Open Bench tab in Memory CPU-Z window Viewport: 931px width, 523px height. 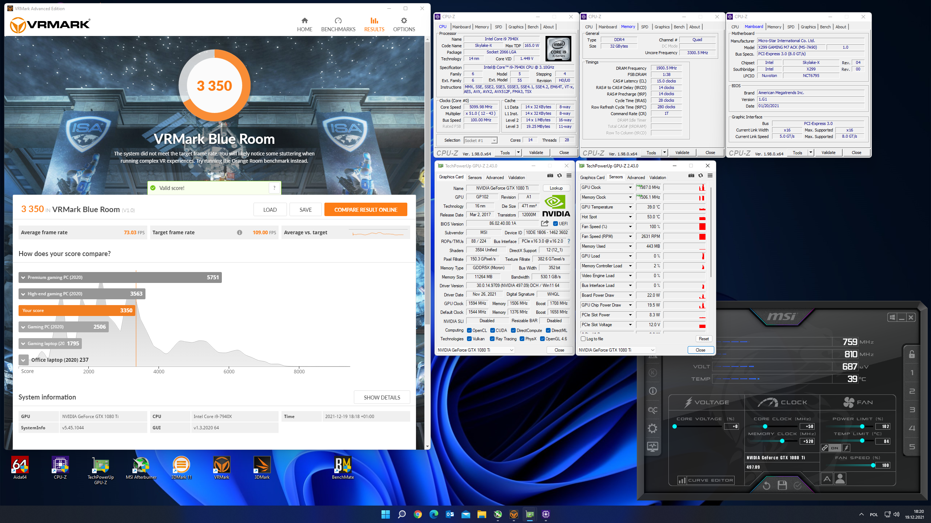click(679, 27)
